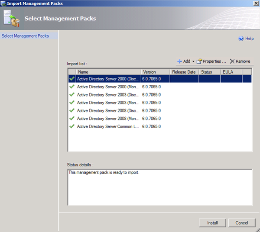Click green check icon for Server 2000 (Mon...
This screenshot has width=260, height=232.
click(x=72, y=87)
